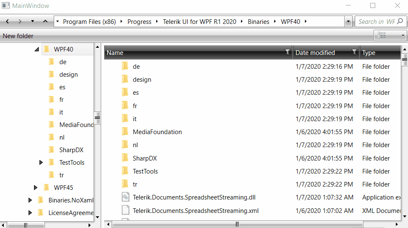Click the de folder icon in file list
The height and width of the screenshot is (228, 408).
pos(125,66)
